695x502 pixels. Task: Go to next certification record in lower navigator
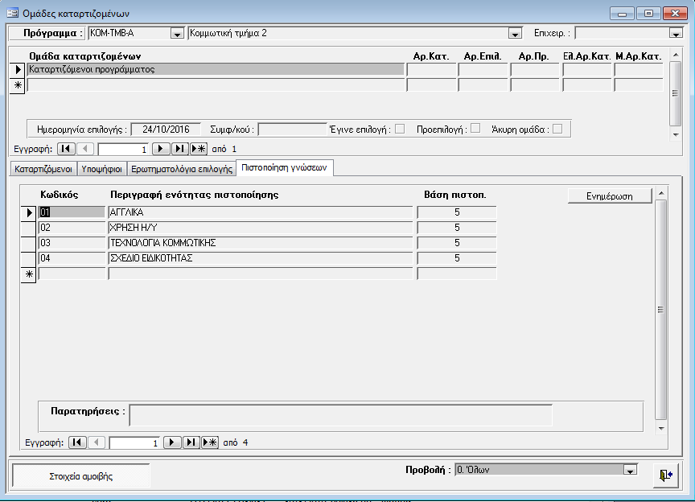pos(172,442)
